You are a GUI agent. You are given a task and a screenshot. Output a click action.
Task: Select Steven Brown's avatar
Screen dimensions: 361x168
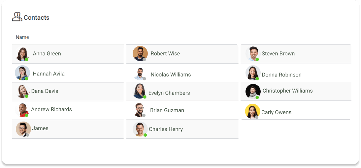pyautogui.click(x=253, y=54)
